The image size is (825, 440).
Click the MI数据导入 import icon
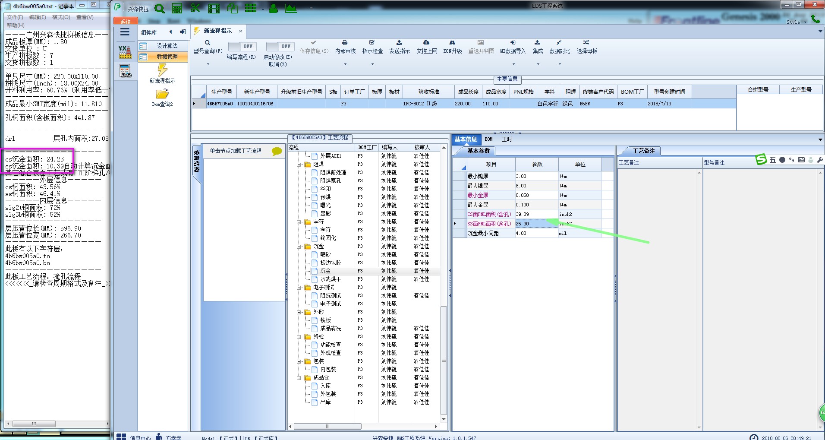point(513,43)
